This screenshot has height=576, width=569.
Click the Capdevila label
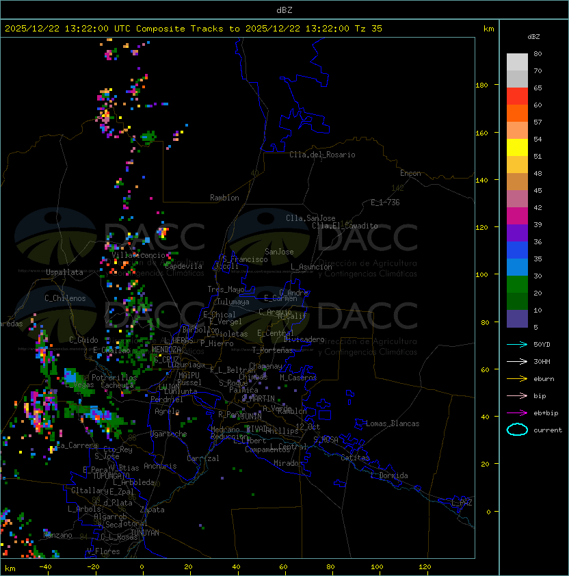click(x=184, y=266)
